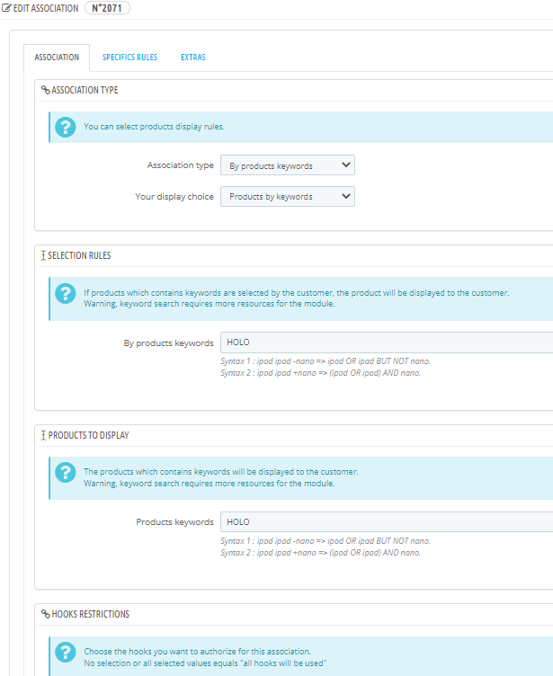The width and height of the screenshot is (553, 676).
Task: Click the Selection Rules section heading
Action: click(x=79, y=255)
